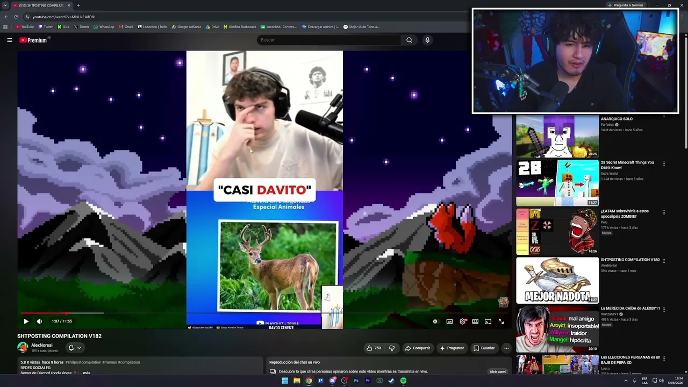This screenshot has height=387, width=688.
Task: Seek on the red video progress bar
Action: (266, 313)
